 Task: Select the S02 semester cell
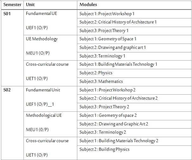[7, 90]
